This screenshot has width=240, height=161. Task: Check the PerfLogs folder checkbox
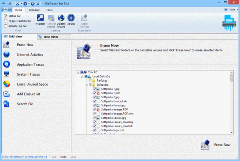pos(90,80)
